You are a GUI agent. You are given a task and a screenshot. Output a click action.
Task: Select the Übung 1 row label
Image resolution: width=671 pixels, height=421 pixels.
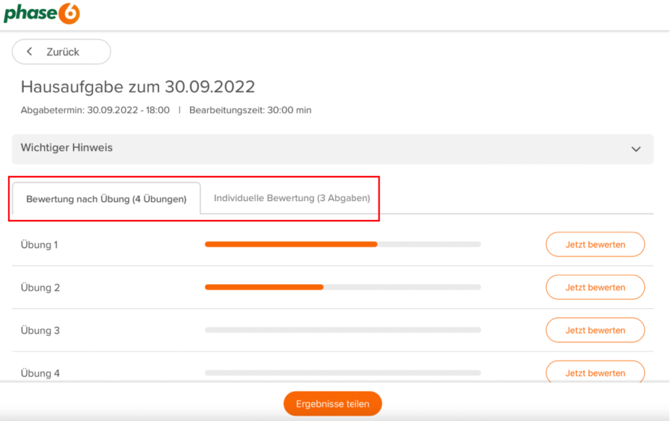pyautogui.click(x=39, y=245)
